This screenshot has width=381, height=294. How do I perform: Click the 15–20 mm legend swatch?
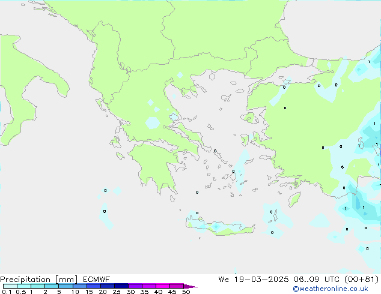point(94,286)
